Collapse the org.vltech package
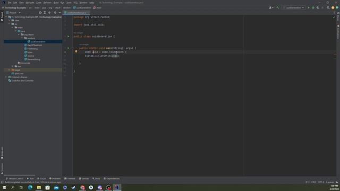This screenshot has height=191, width=340. tap(19, 34)
